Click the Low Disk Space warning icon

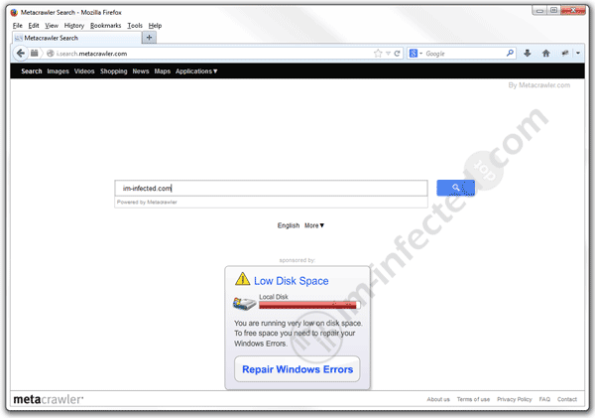coord(242,281)
